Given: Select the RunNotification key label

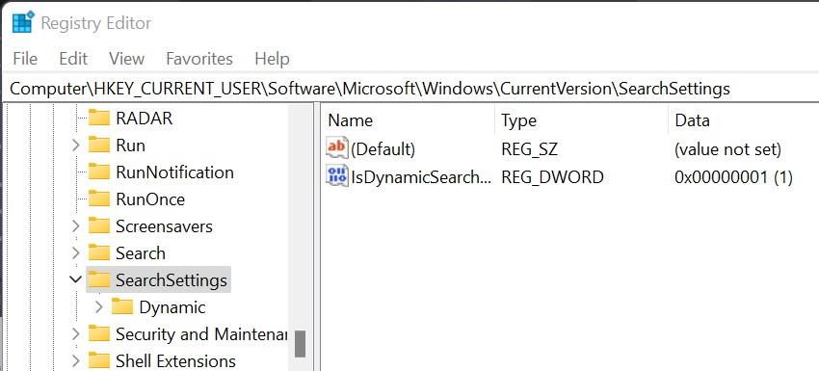Looking at the screenshot, I should tap(175, 172).
